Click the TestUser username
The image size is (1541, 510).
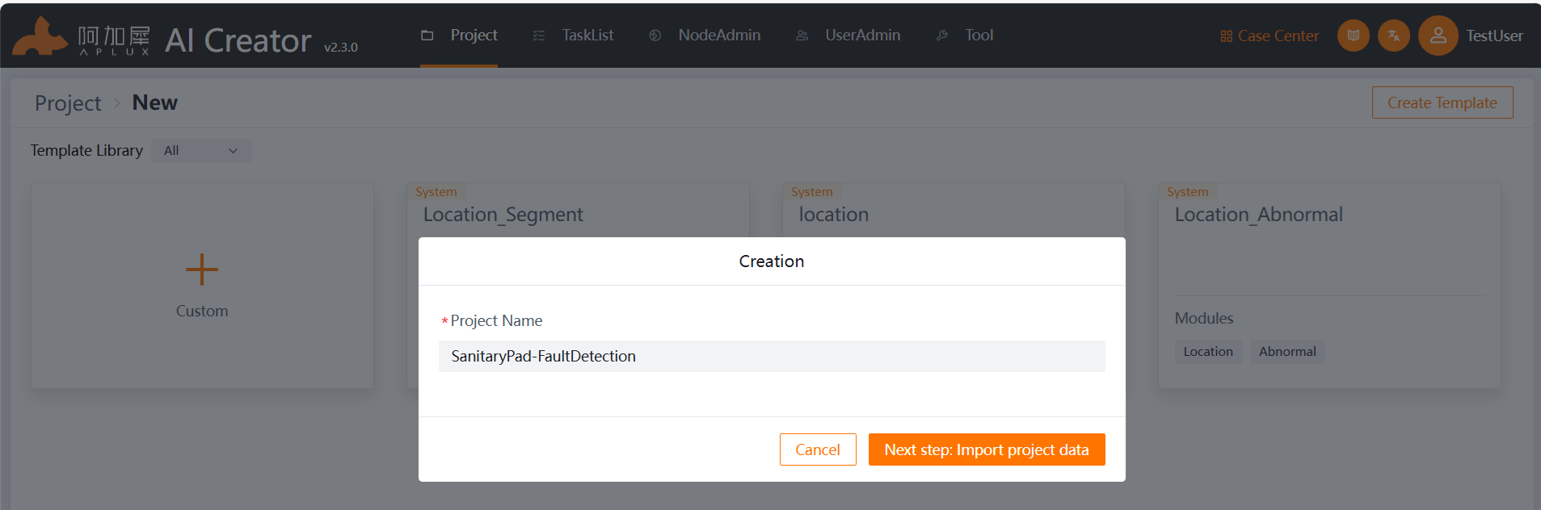click(1494, 36)
